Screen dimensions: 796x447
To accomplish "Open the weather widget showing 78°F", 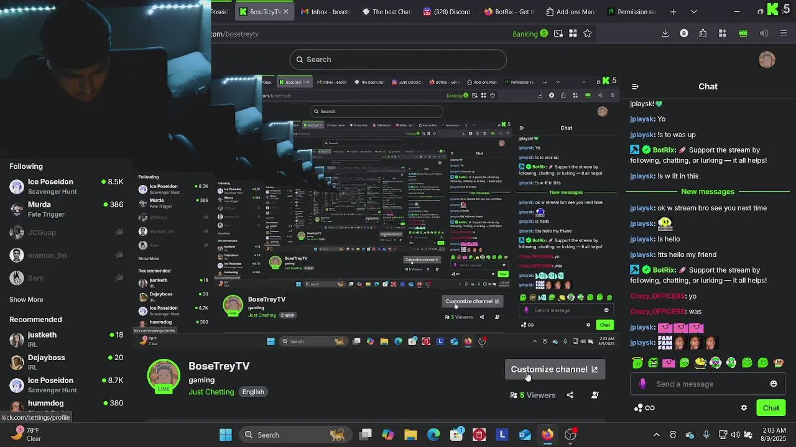I will point(26,434).
